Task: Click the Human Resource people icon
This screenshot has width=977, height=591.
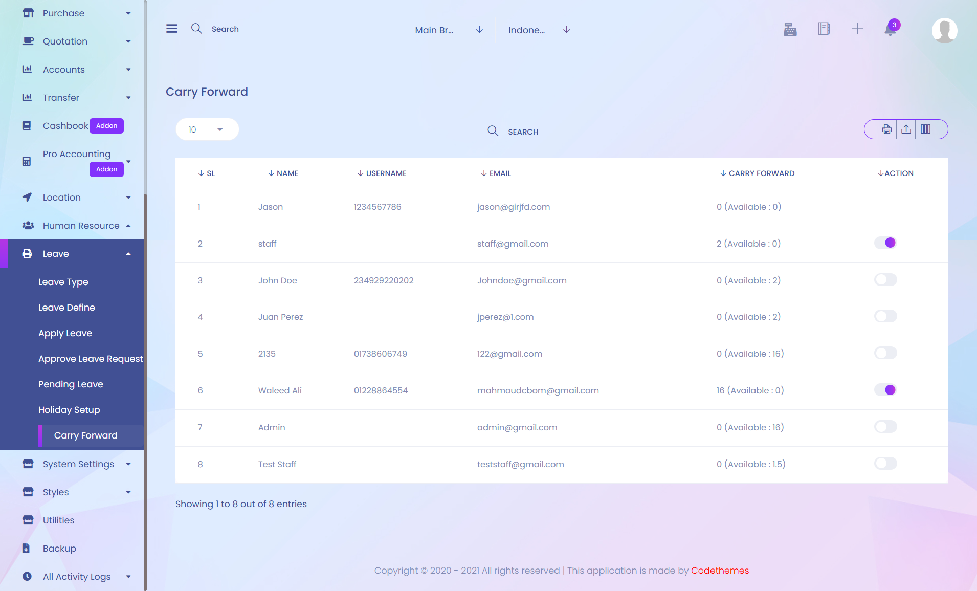Action: coord(28,225)
